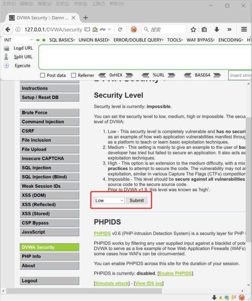Open the About page in sidebar
252x301 pixels.
pyautogui.click(x=49, y=266)
